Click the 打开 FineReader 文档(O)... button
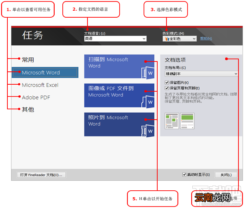Image resolution: width=244 pixels, height=208 pixels. click(x=41, y=175)
